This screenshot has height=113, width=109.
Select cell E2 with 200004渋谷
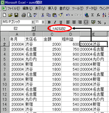[x=93, y=44]
